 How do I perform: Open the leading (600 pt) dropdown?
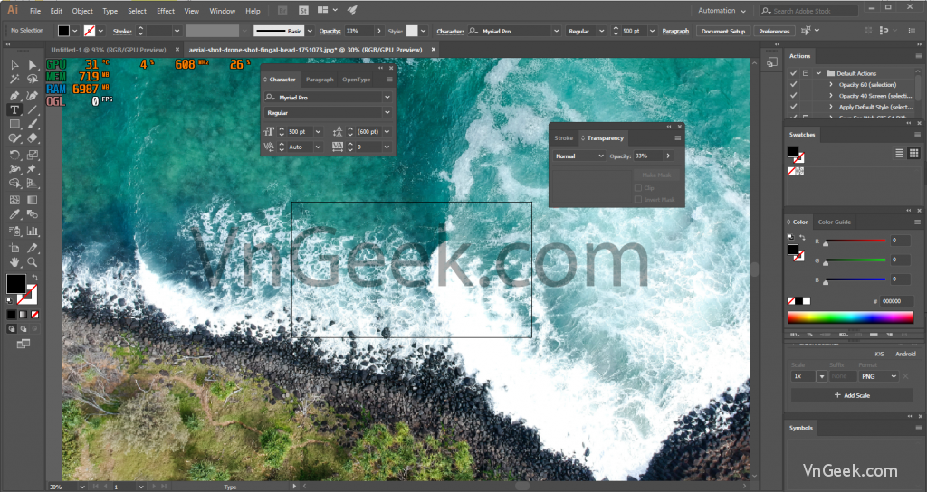coord(387,132)
